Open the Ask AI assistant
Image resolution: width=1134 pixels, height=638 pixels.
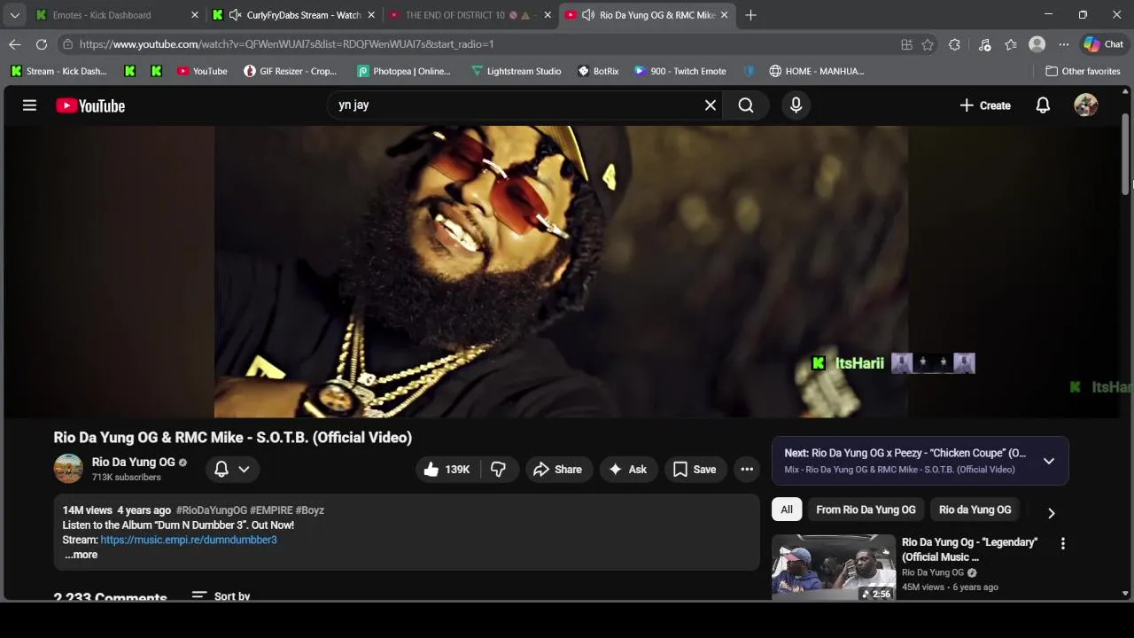[628, 470]
